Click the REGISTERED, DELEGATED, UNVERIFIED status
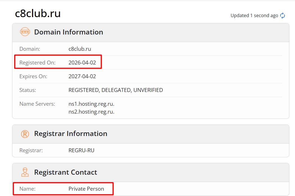The width and height of the screenshot is (295, 196). tap(116, 90)
